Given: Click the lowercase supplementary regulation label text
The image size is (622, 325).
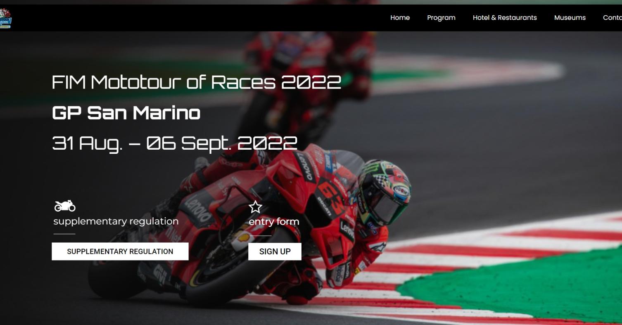Looking at the screenshot, I should (116, 222).
